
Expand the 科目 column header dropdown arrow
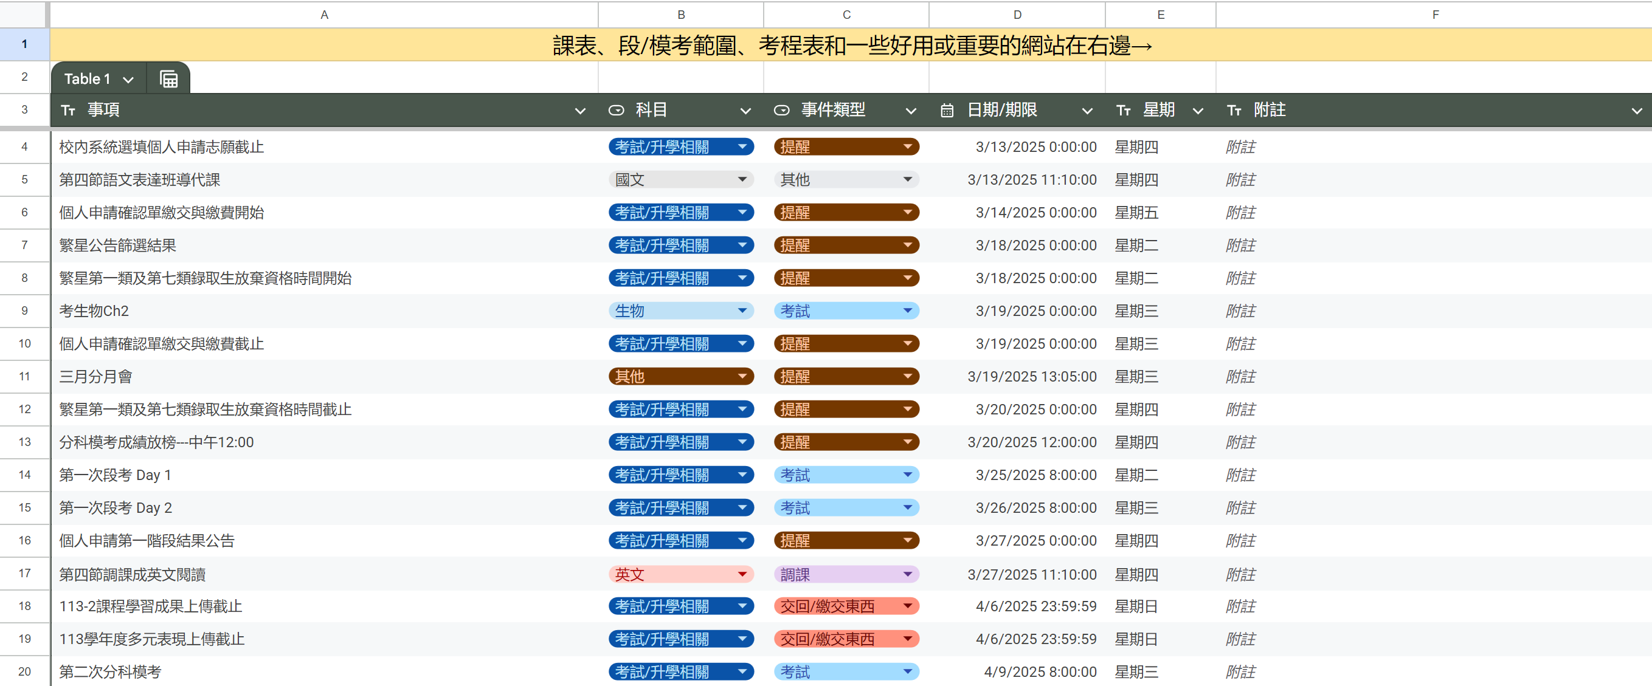coord(745,110)
